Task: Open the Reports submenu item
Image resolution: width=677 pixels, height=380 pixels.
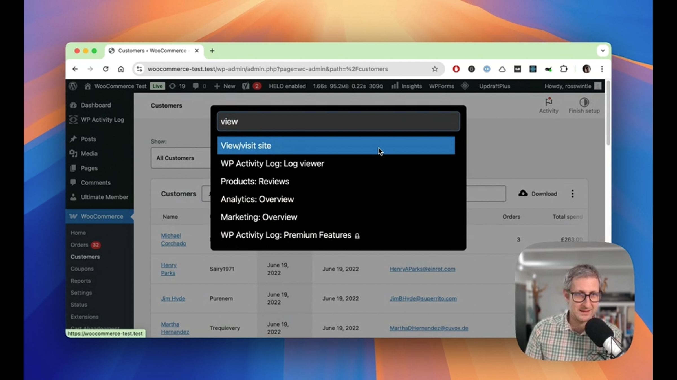Action: click(x=81, y=281)
